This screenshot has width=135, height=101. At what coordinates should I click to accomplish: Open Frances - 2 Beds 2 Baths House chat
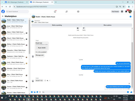(14, 88)
